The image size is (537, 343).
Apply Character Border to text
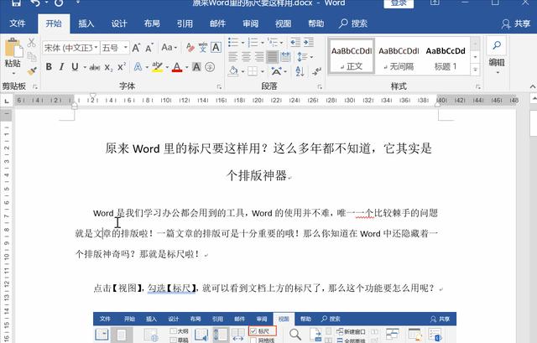(x=216, y=47)
